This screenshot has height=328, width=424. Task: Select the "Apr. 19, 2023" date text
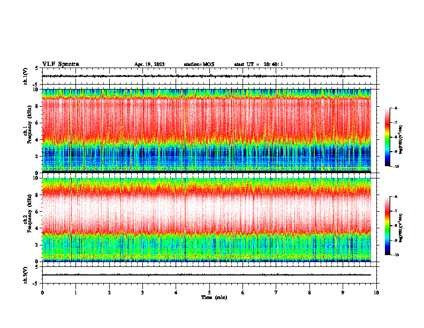(149, 64)
